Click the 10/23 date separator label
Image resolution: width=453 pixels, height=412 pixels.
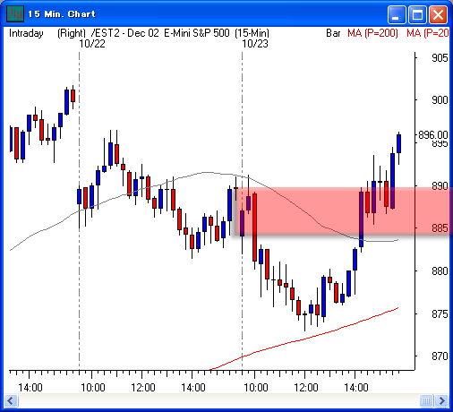click(x=255, y=44)
